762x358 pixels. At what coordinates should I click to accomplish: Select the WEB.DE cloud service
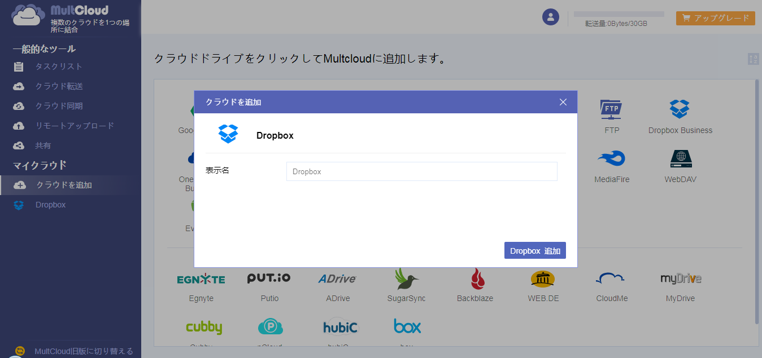(543, 286)
